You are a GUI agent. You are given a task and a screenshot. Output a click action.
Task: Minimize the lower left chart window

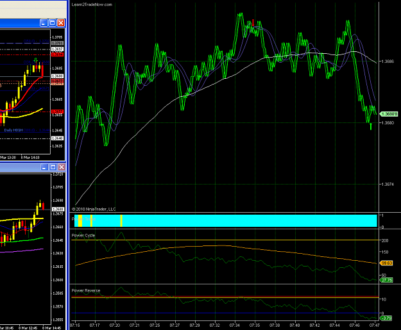point(44,167)
